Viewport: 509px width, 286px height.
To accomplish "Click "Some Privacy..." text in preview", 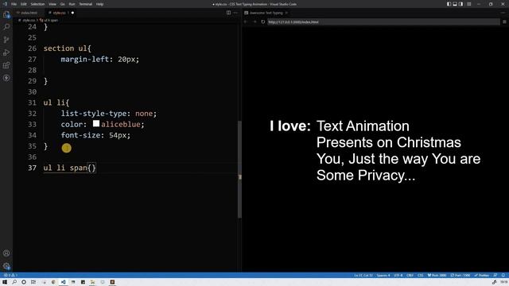I will point(366,175).
